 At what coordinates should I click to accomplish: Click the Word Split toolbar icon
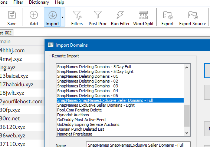pos(143,15)
